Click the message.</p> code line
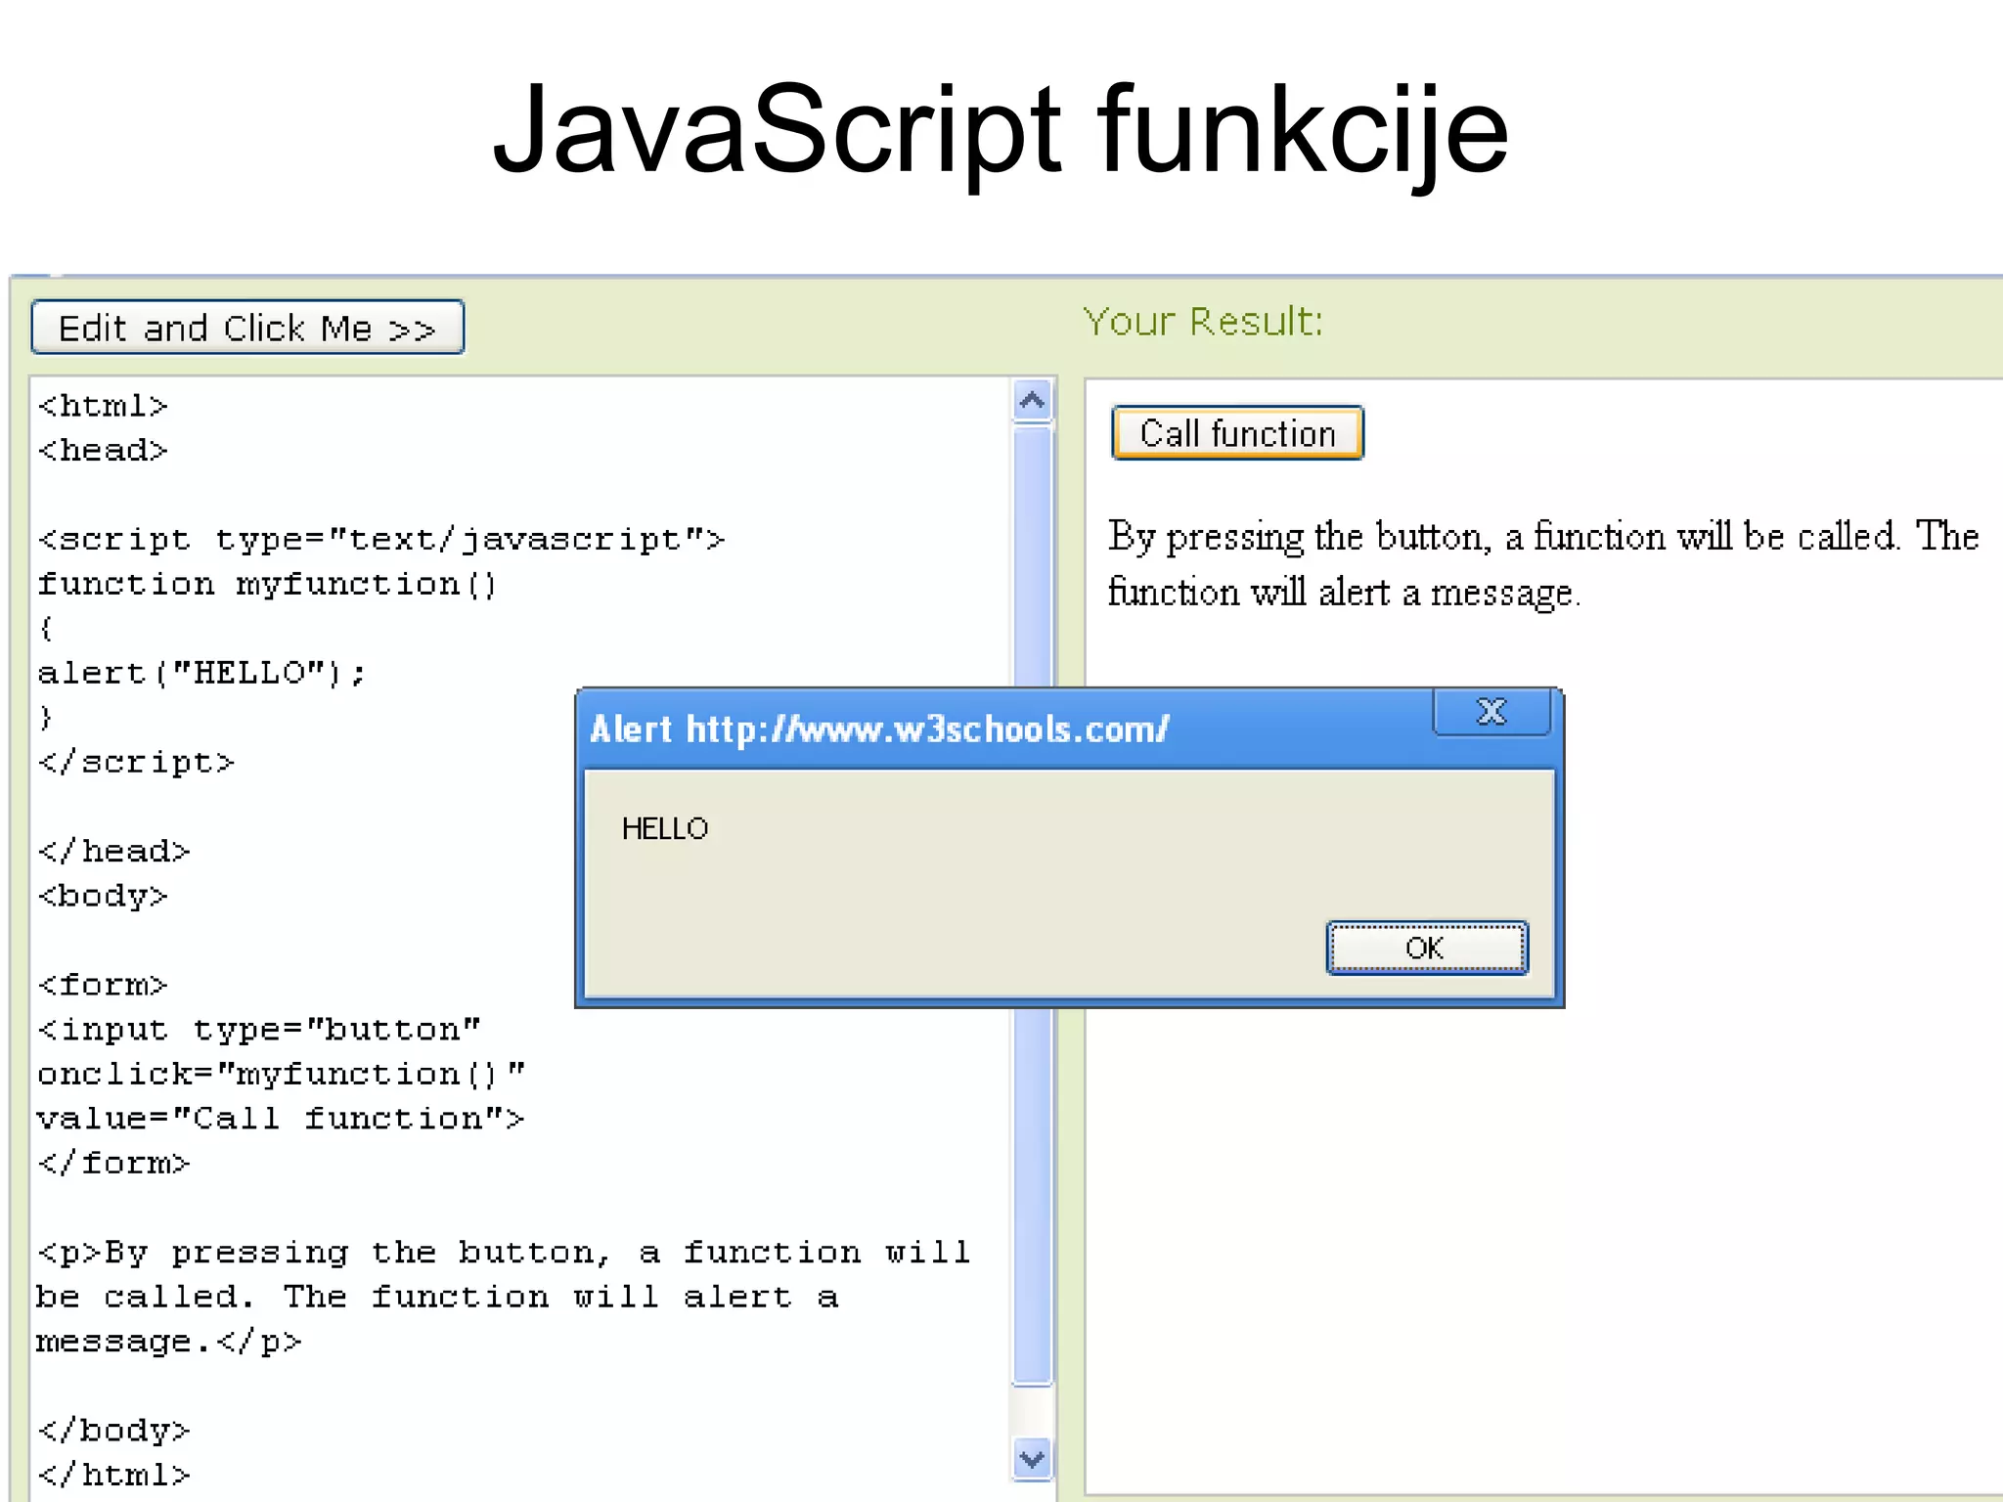The image size is (2003, 1502). click(169, 1341)
